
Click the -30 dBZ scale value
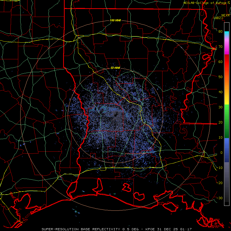click(x=220, y=198)
